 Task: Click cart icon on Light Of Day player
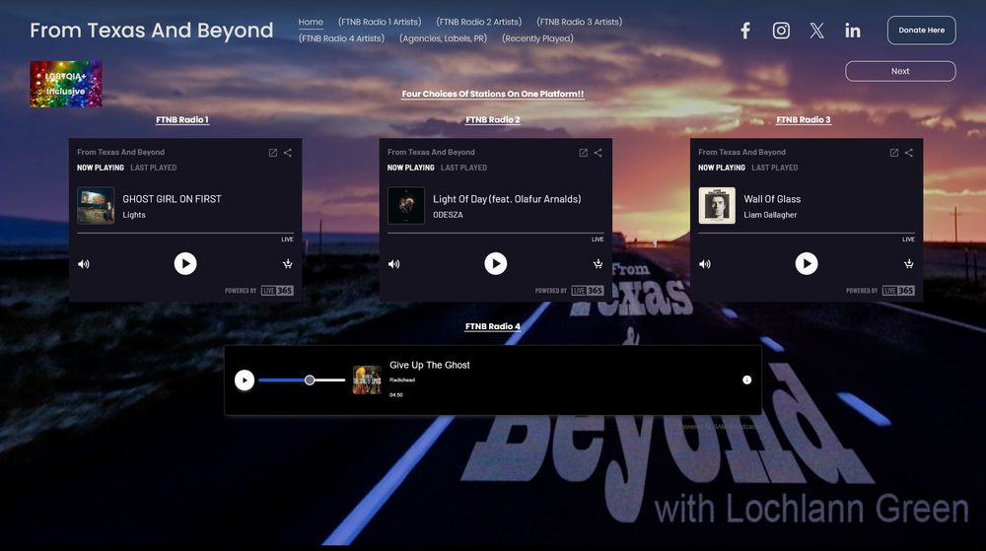coord(599,264)
